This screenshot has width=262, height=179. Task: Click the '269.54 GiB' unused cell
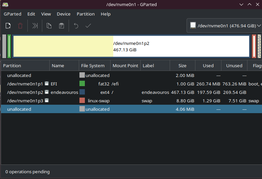pos(235,92)
